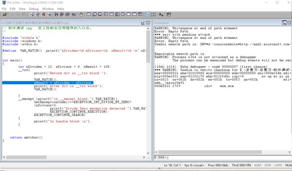292x171 pixels.
Task: Click Command pane horizontal scrollbar left arrow
Action: click(x=156, y=152)
